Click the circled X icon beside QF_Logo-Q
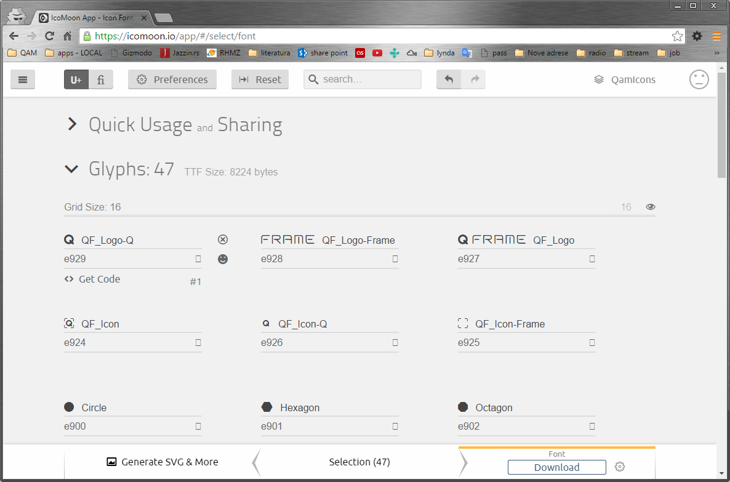Screen dimensions: 730x482 [223, 239]
